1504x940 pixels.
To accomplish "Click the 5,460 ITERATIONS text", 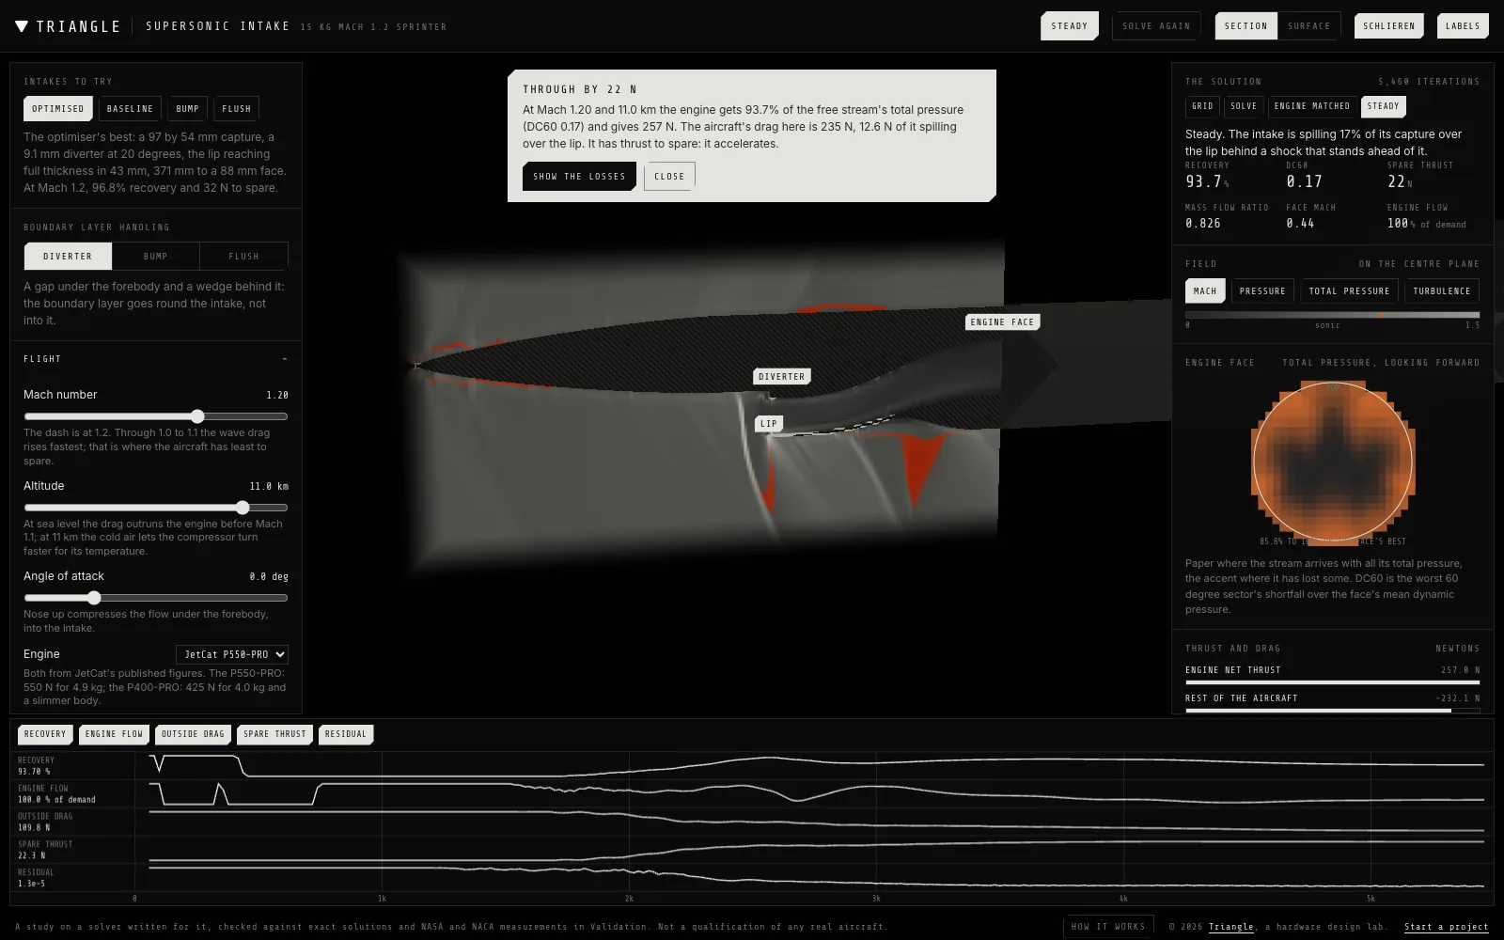I will coord(1429,82).
